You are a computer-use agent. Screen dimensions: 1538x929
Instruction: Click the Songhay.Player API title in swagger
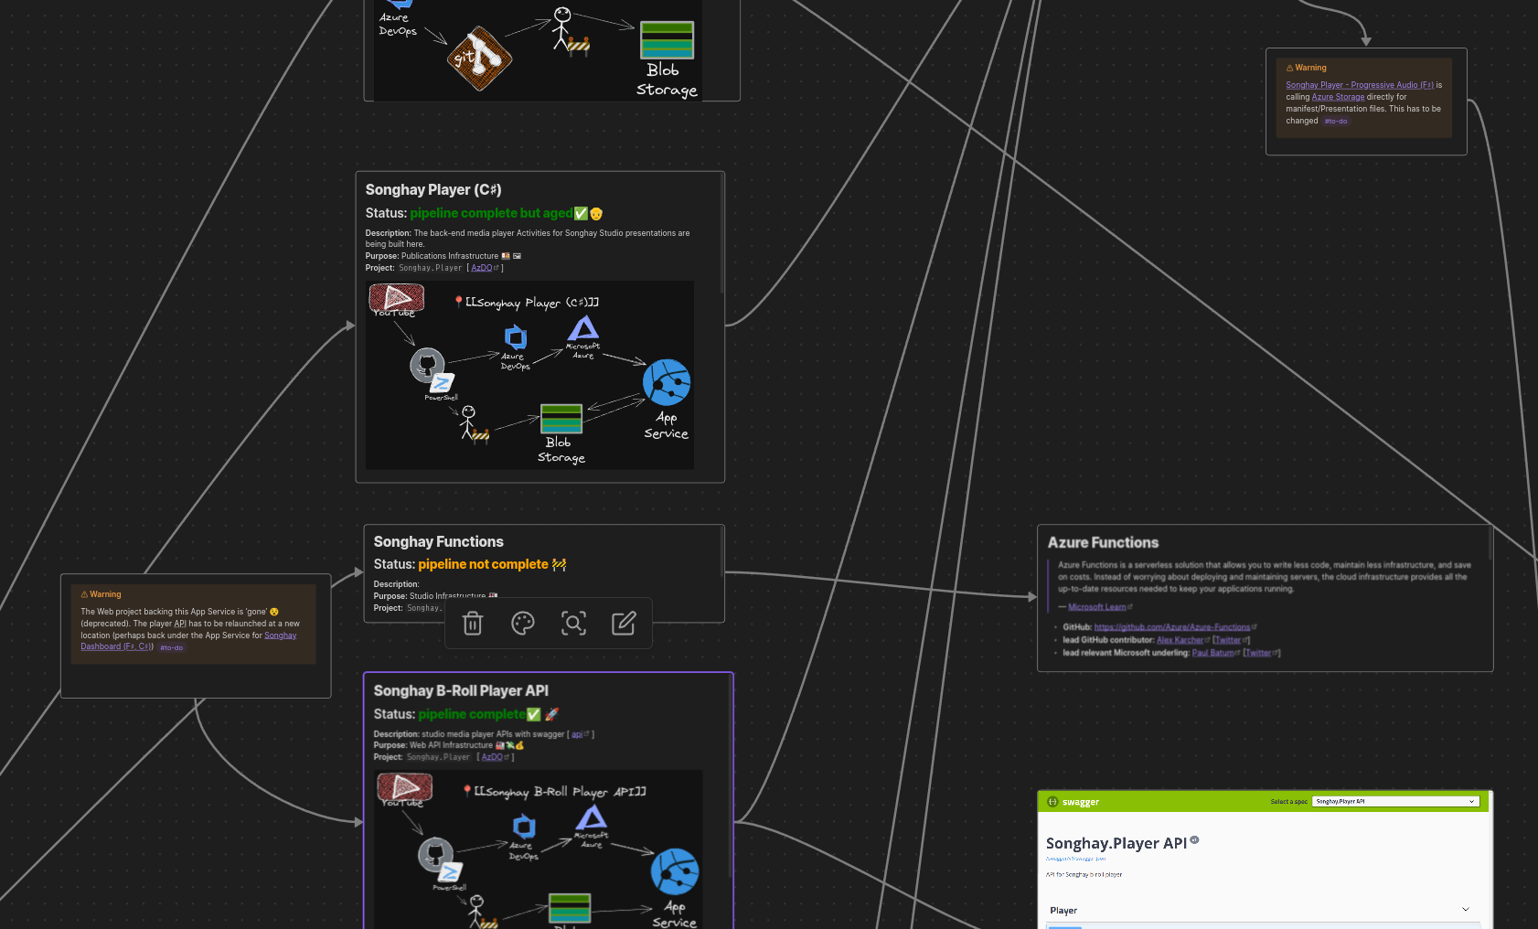coord(1116,844)
